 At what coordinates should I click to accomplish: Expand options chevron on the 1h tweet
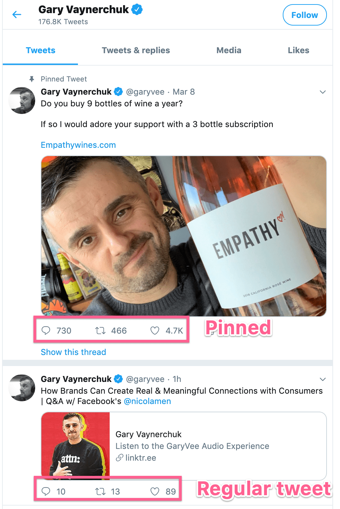(323, 379)
